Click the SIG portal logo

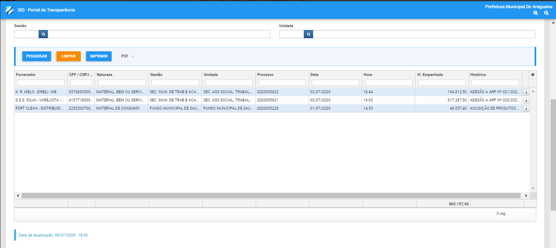tap(9, 10)
